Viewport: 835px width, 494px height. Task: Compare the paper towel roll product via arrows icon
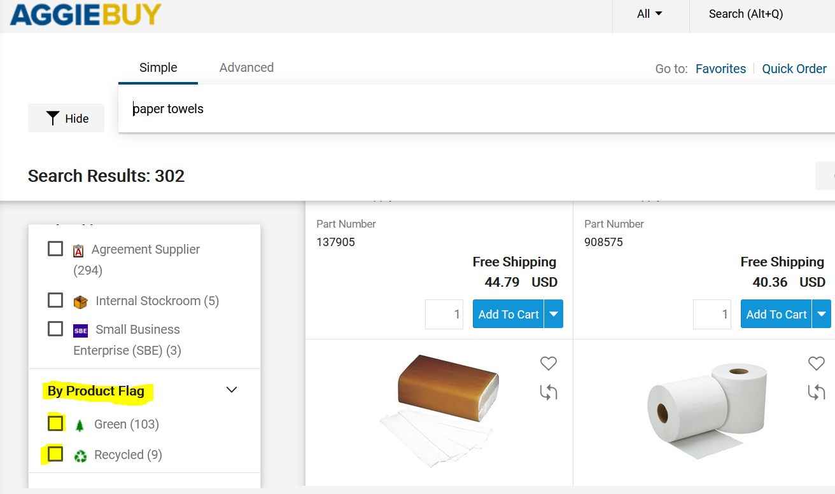point(817,393)
